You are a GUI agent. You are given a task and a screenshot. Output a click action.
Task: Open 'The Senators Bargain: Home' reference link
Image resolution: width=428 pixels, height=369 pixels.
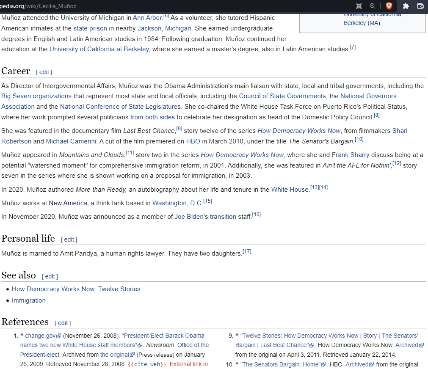point(283,364)
